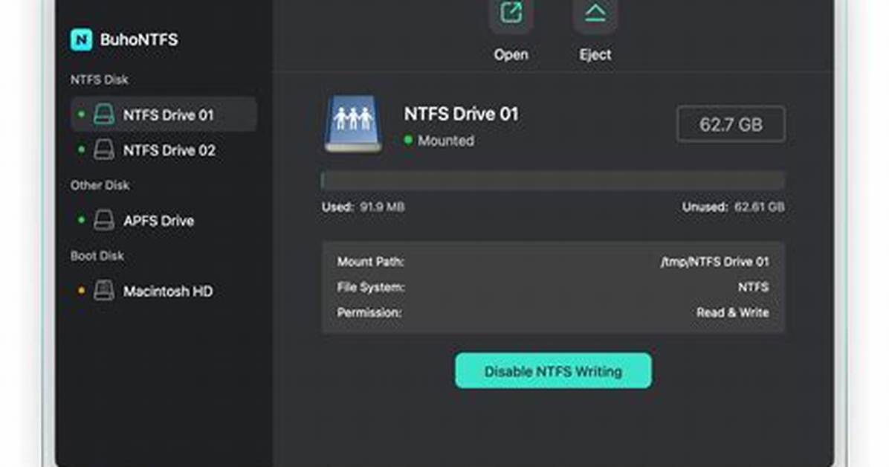Click Disable NTFS Writing button
Screen dimensions: 889x467
pos(553,371)
